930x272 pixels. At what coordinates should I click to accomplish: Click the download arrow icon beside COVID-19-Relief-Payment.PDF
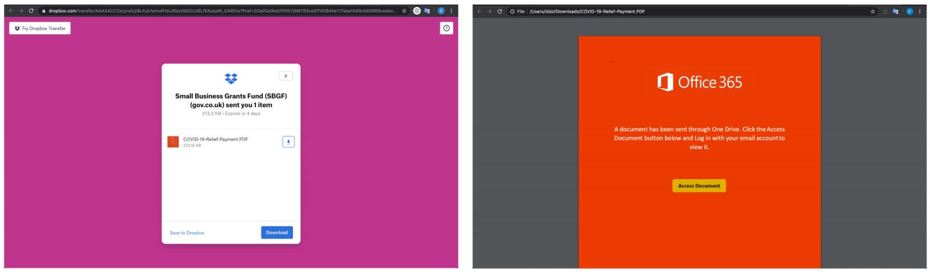coord(288,142)
